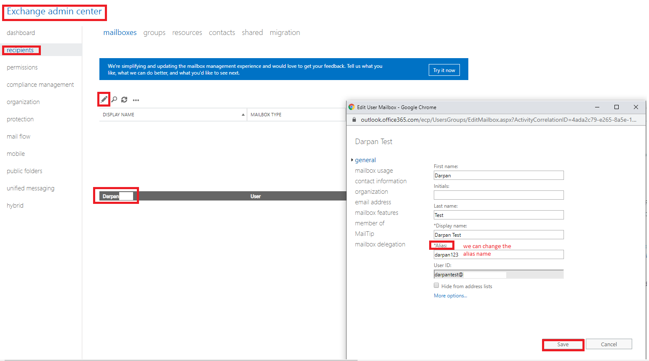Open compliance management section
The image size is (649, 361).
pyautogui.click(x=40, y=85)
